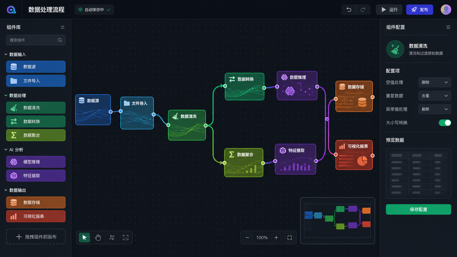Collapse the 数据处理 category

tap(6, 95)
